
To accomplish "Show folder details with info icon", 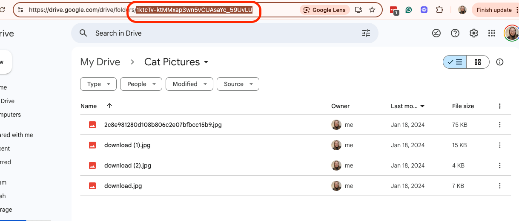I will point(500,62).
